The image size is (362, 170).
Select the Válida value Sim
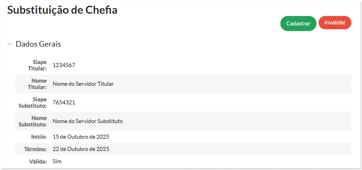point(57,161)
